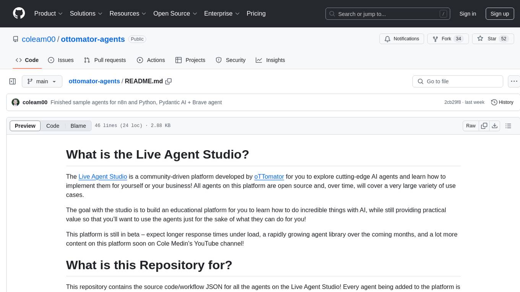Viewport: 520px width, 292px height.
Task: Open the coleam00 owner profile link
Action: 39,39
